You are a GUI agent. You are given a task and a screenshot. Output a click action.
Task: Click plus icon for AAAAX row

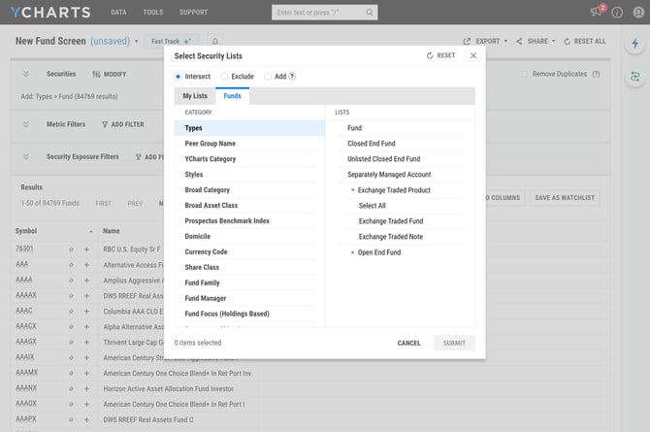tap(86, 296)
